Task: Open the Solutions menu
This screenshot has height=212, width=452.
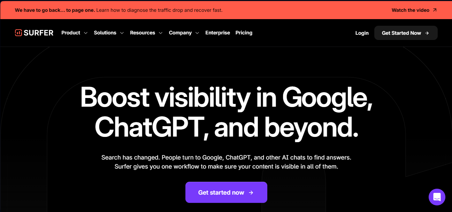Action: coord(105,33)
